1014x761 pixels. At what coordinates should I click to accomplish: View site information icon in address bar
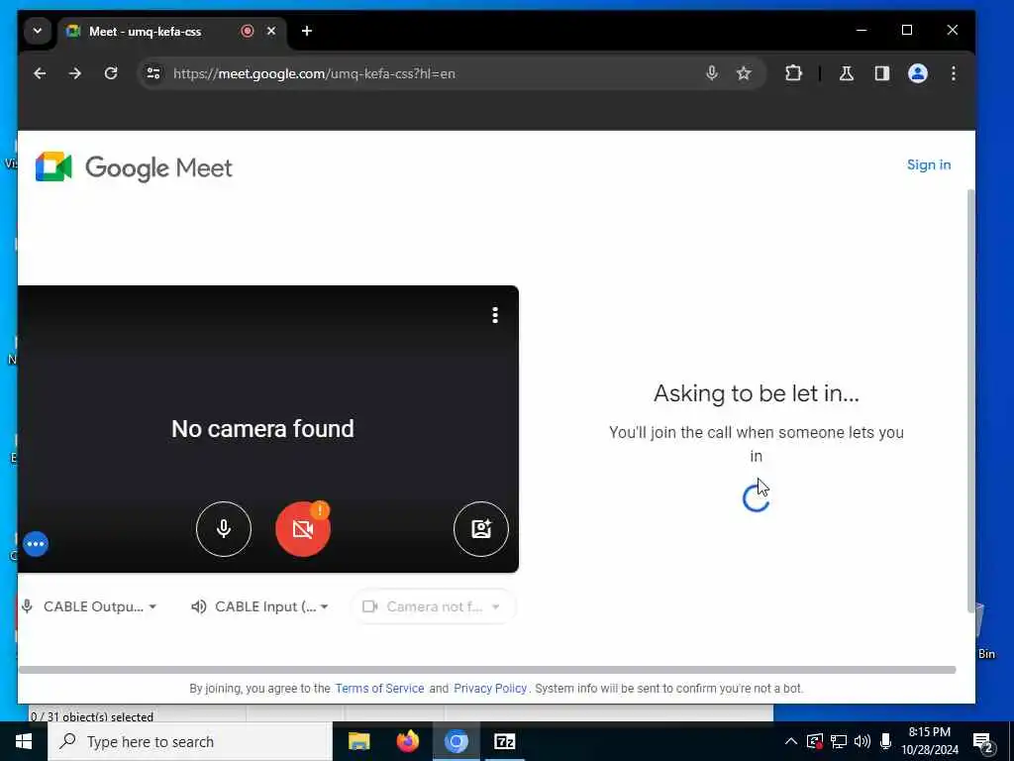[153, 73]
